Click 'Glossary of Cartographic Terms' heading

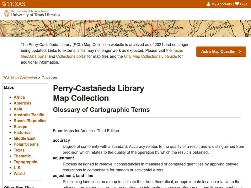[x=101, y=110]
